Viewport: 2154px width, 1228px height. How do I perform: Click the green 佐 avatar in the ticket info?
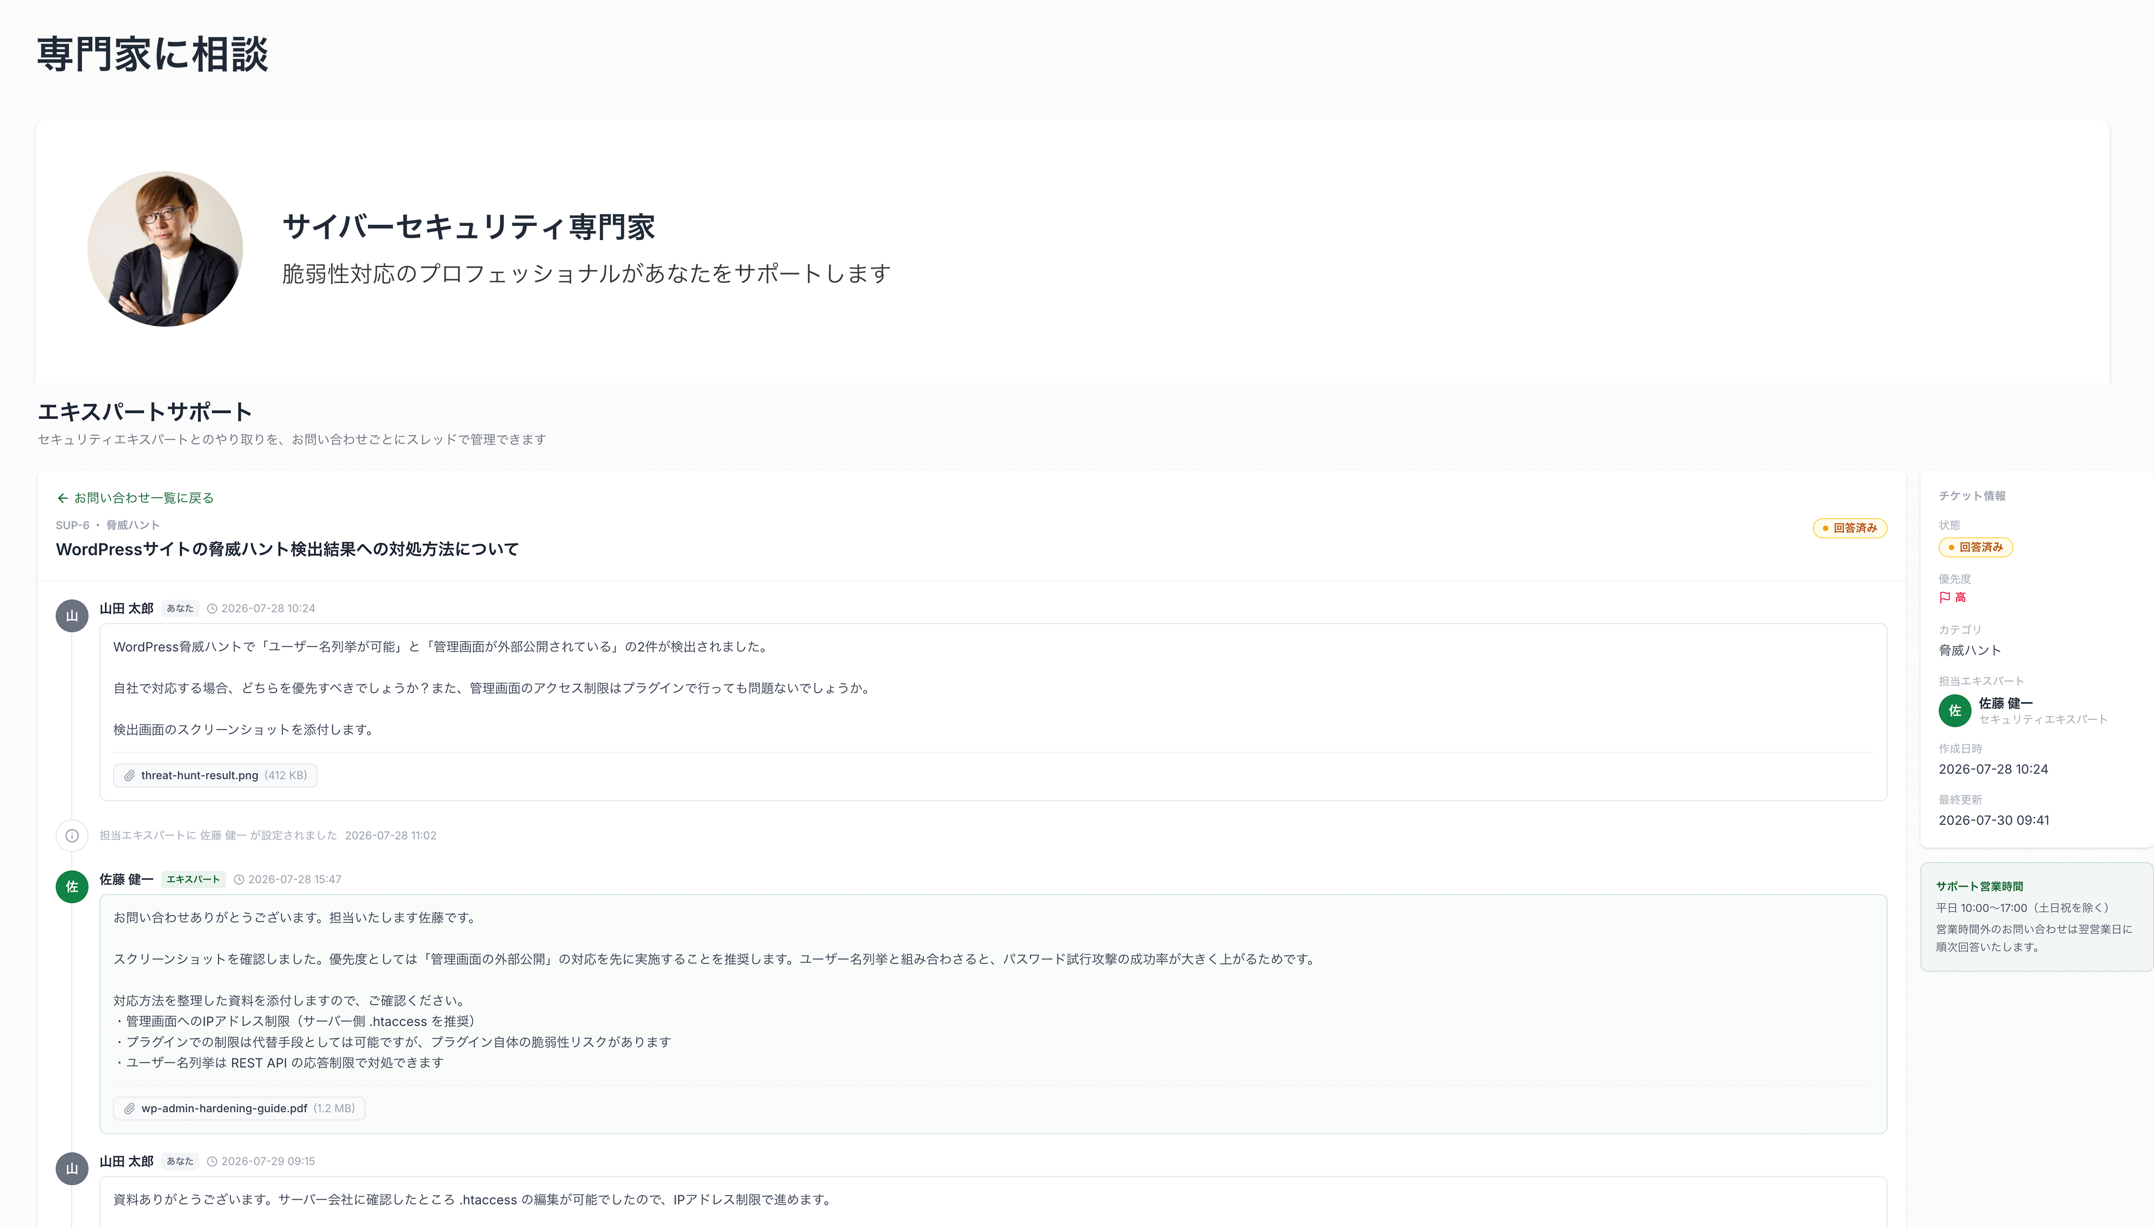coord(1955,710)
